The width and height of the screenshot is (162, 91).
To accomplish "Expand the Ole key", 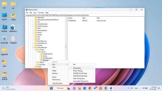I will (34, 22).
